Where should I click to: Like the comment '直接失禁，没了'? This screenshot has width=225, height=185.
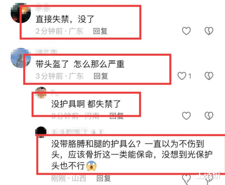[186, 31]
